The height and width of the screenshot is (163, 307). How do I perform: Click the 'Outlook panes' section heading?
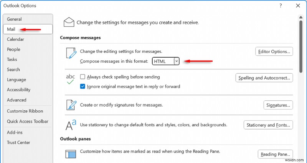coord(75,139)
